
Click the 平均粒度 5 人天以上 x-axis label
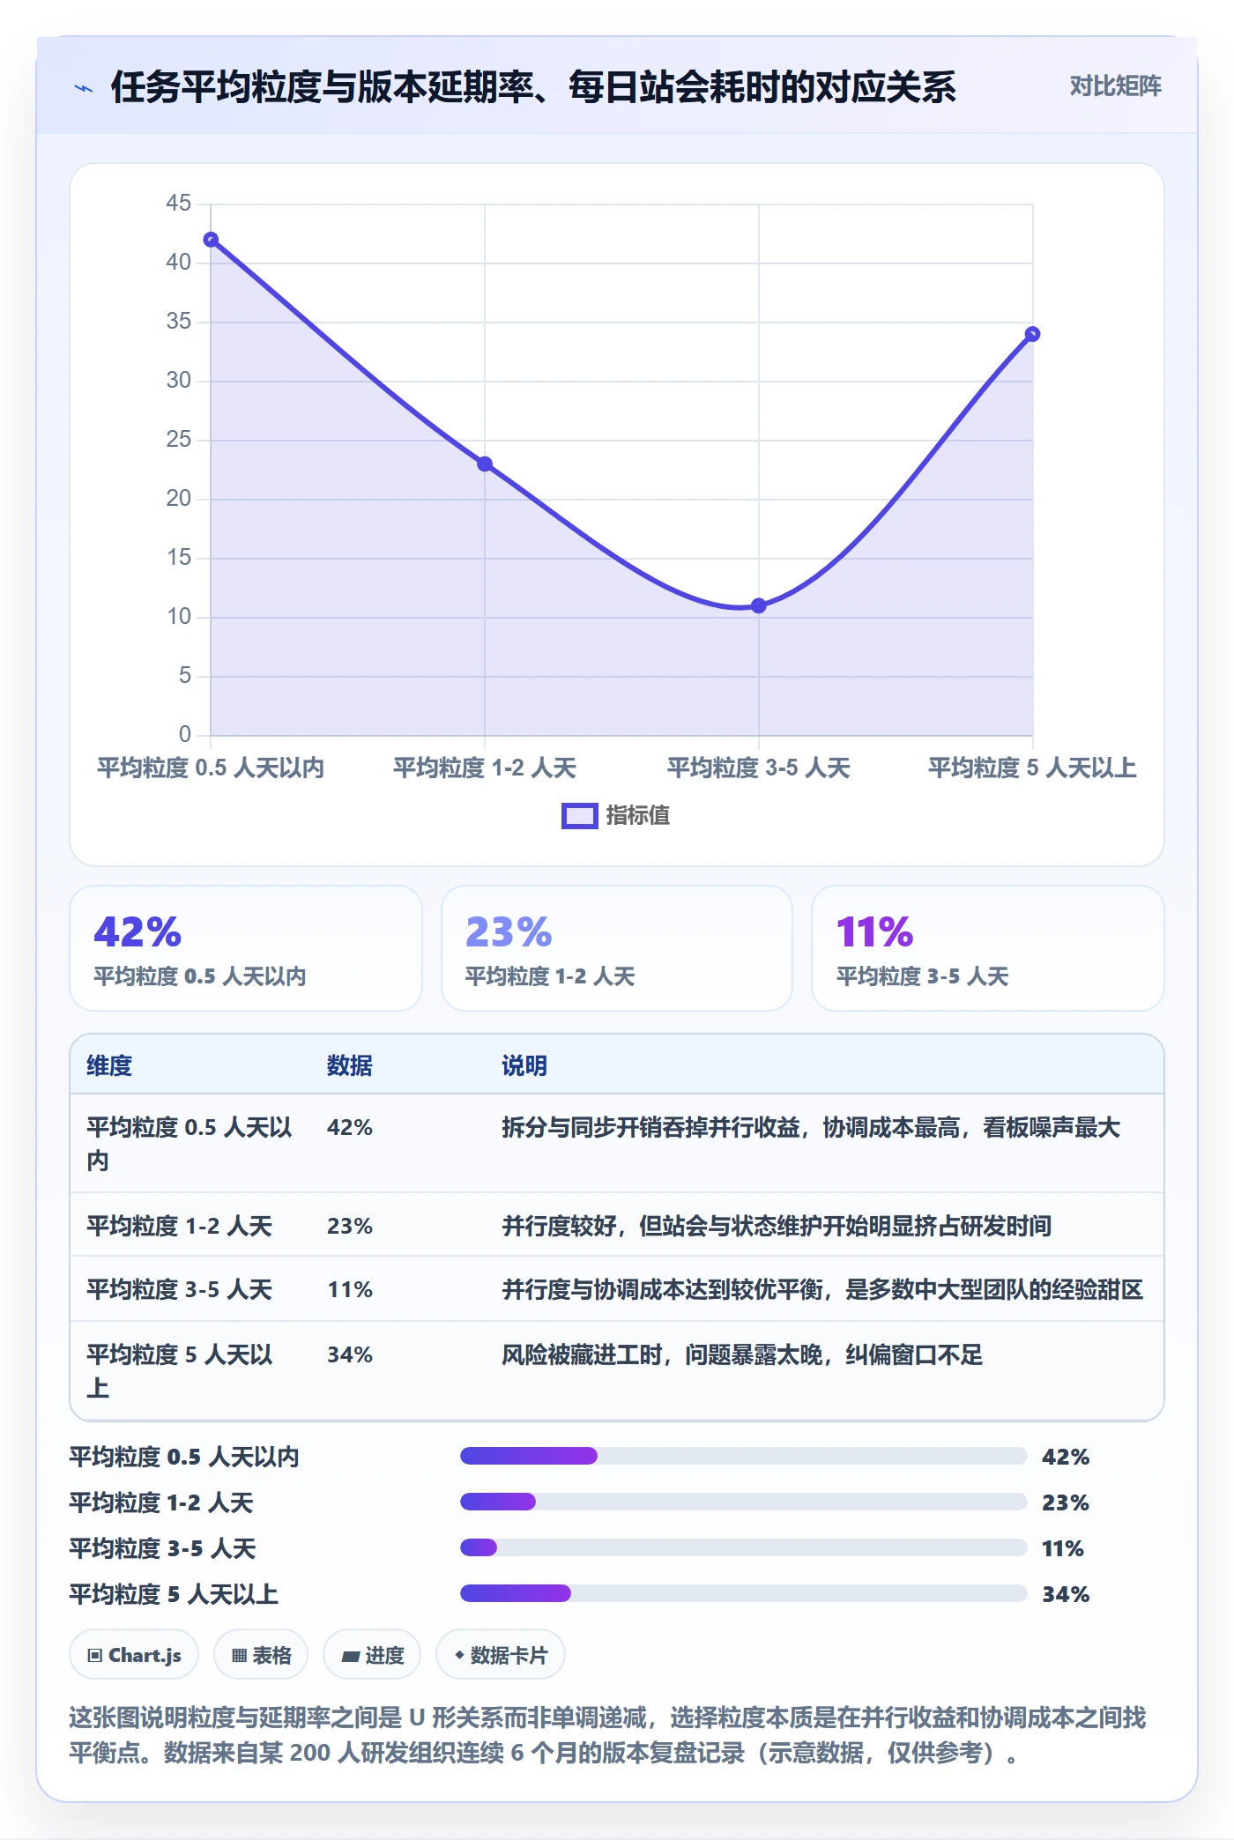pos(1032,768)
